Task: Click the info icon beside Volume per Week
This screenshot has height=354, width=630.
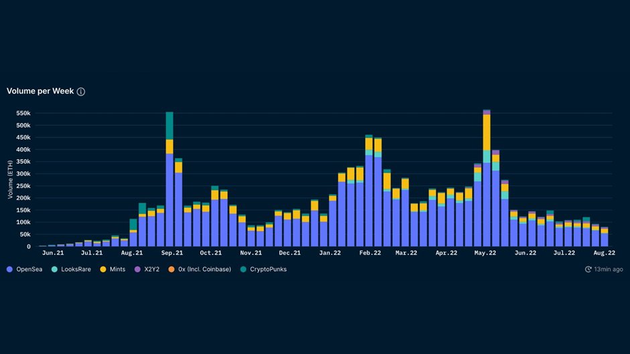Action: pyautogui.click(x=80, y=92)
